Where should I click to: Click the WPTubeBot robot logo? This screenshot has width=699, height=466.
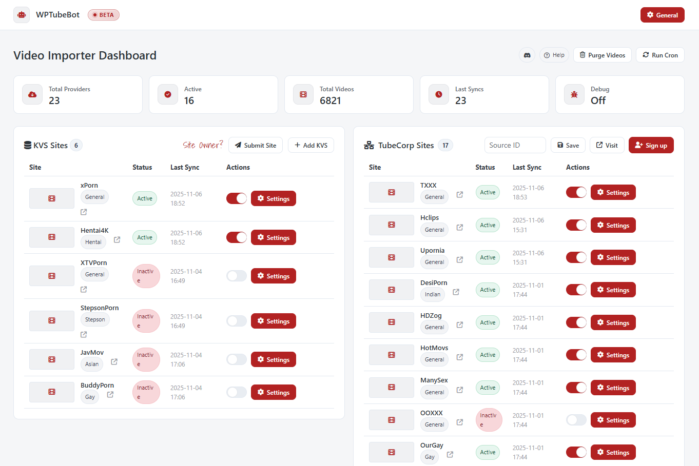click(22, 15)
